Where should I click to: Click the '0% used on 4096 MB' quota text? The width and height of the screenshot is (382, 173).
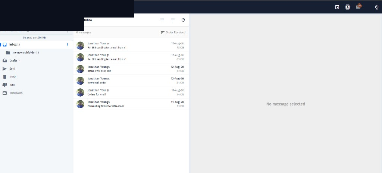click(x=34, y=38)
